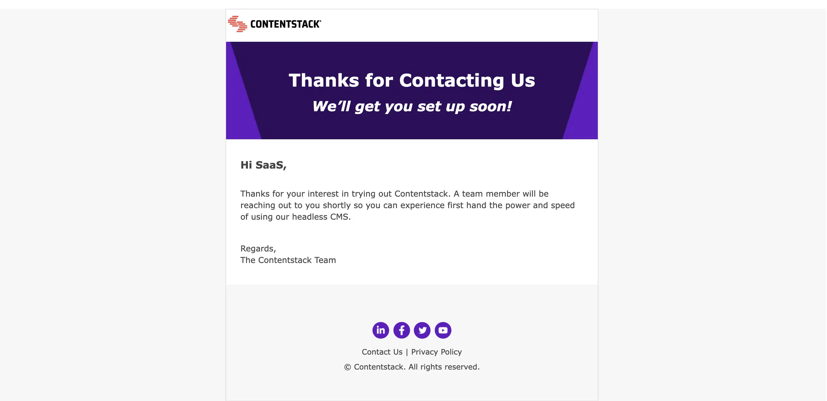The height and width of the screenshot is (401, 827).
Task: Open the YouTube social icon
Action: click(x=443, y=330)
